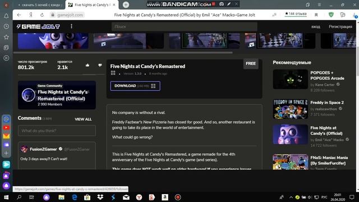Open the Windows Start menu
Screen dimensions: 359x202
6,197
